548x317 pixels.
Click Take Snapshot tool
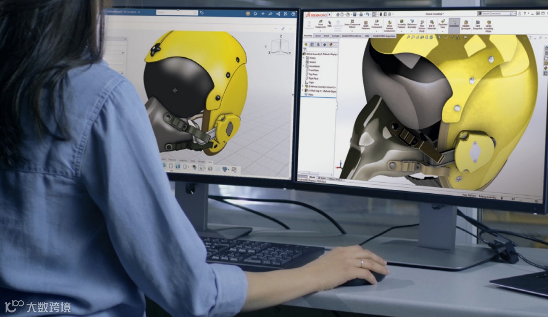click(x=478, y=25)
